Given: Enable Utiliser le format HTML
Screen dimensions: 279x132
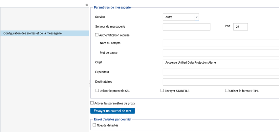Looking at the screenshot, I should [x=227, y=90].
